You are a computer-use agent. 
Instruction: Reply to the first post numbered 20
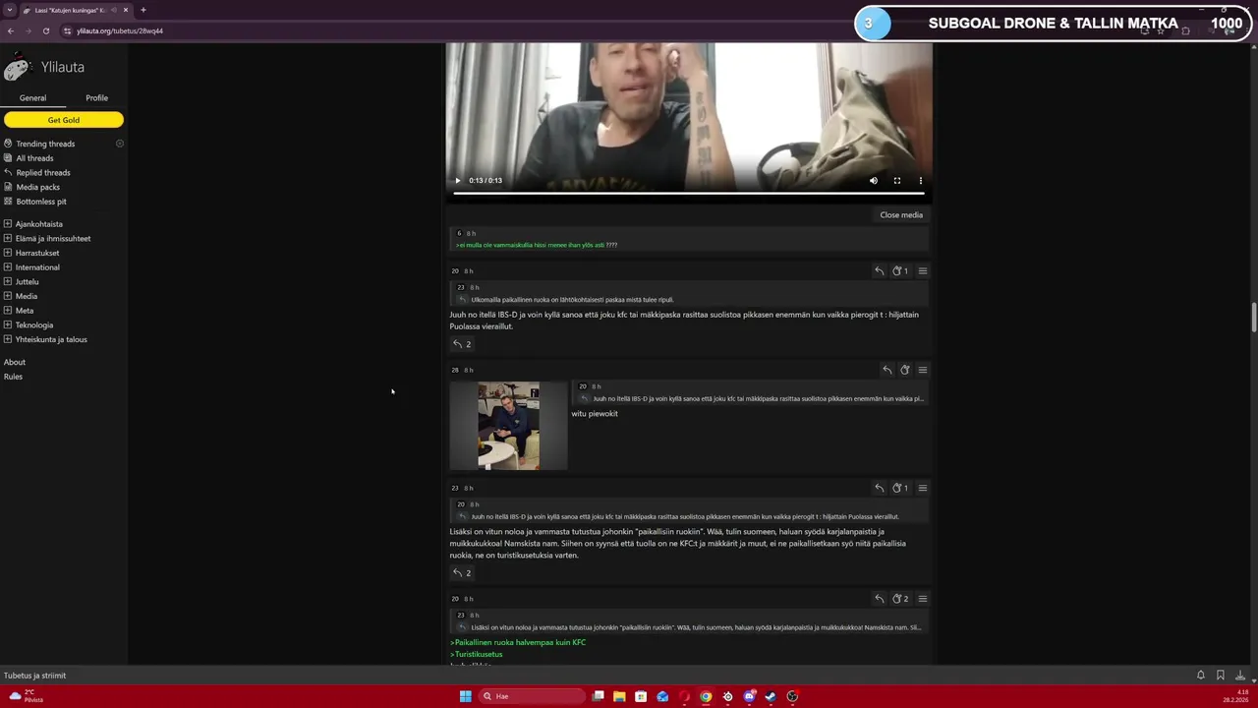pos(880,270)
